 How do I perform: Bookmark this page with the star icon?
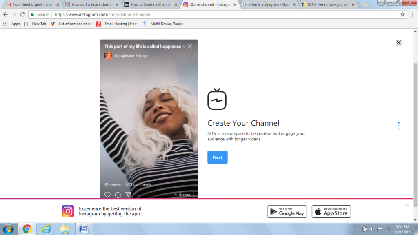pos(402,14)
